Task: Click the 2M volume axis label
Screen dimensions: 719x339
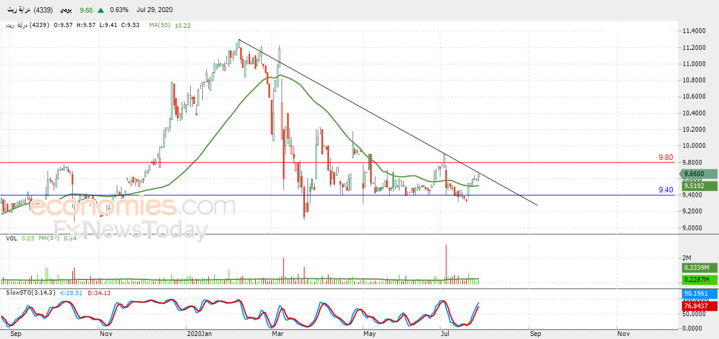Action: click(687, 258)
